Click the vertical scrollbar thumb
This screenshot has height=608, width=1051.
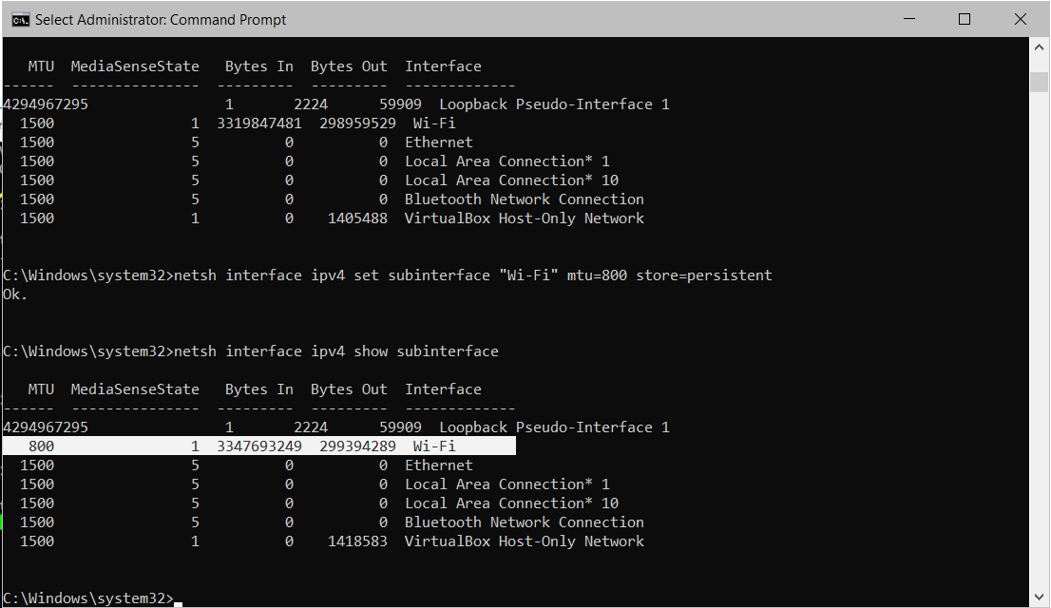1040,81
